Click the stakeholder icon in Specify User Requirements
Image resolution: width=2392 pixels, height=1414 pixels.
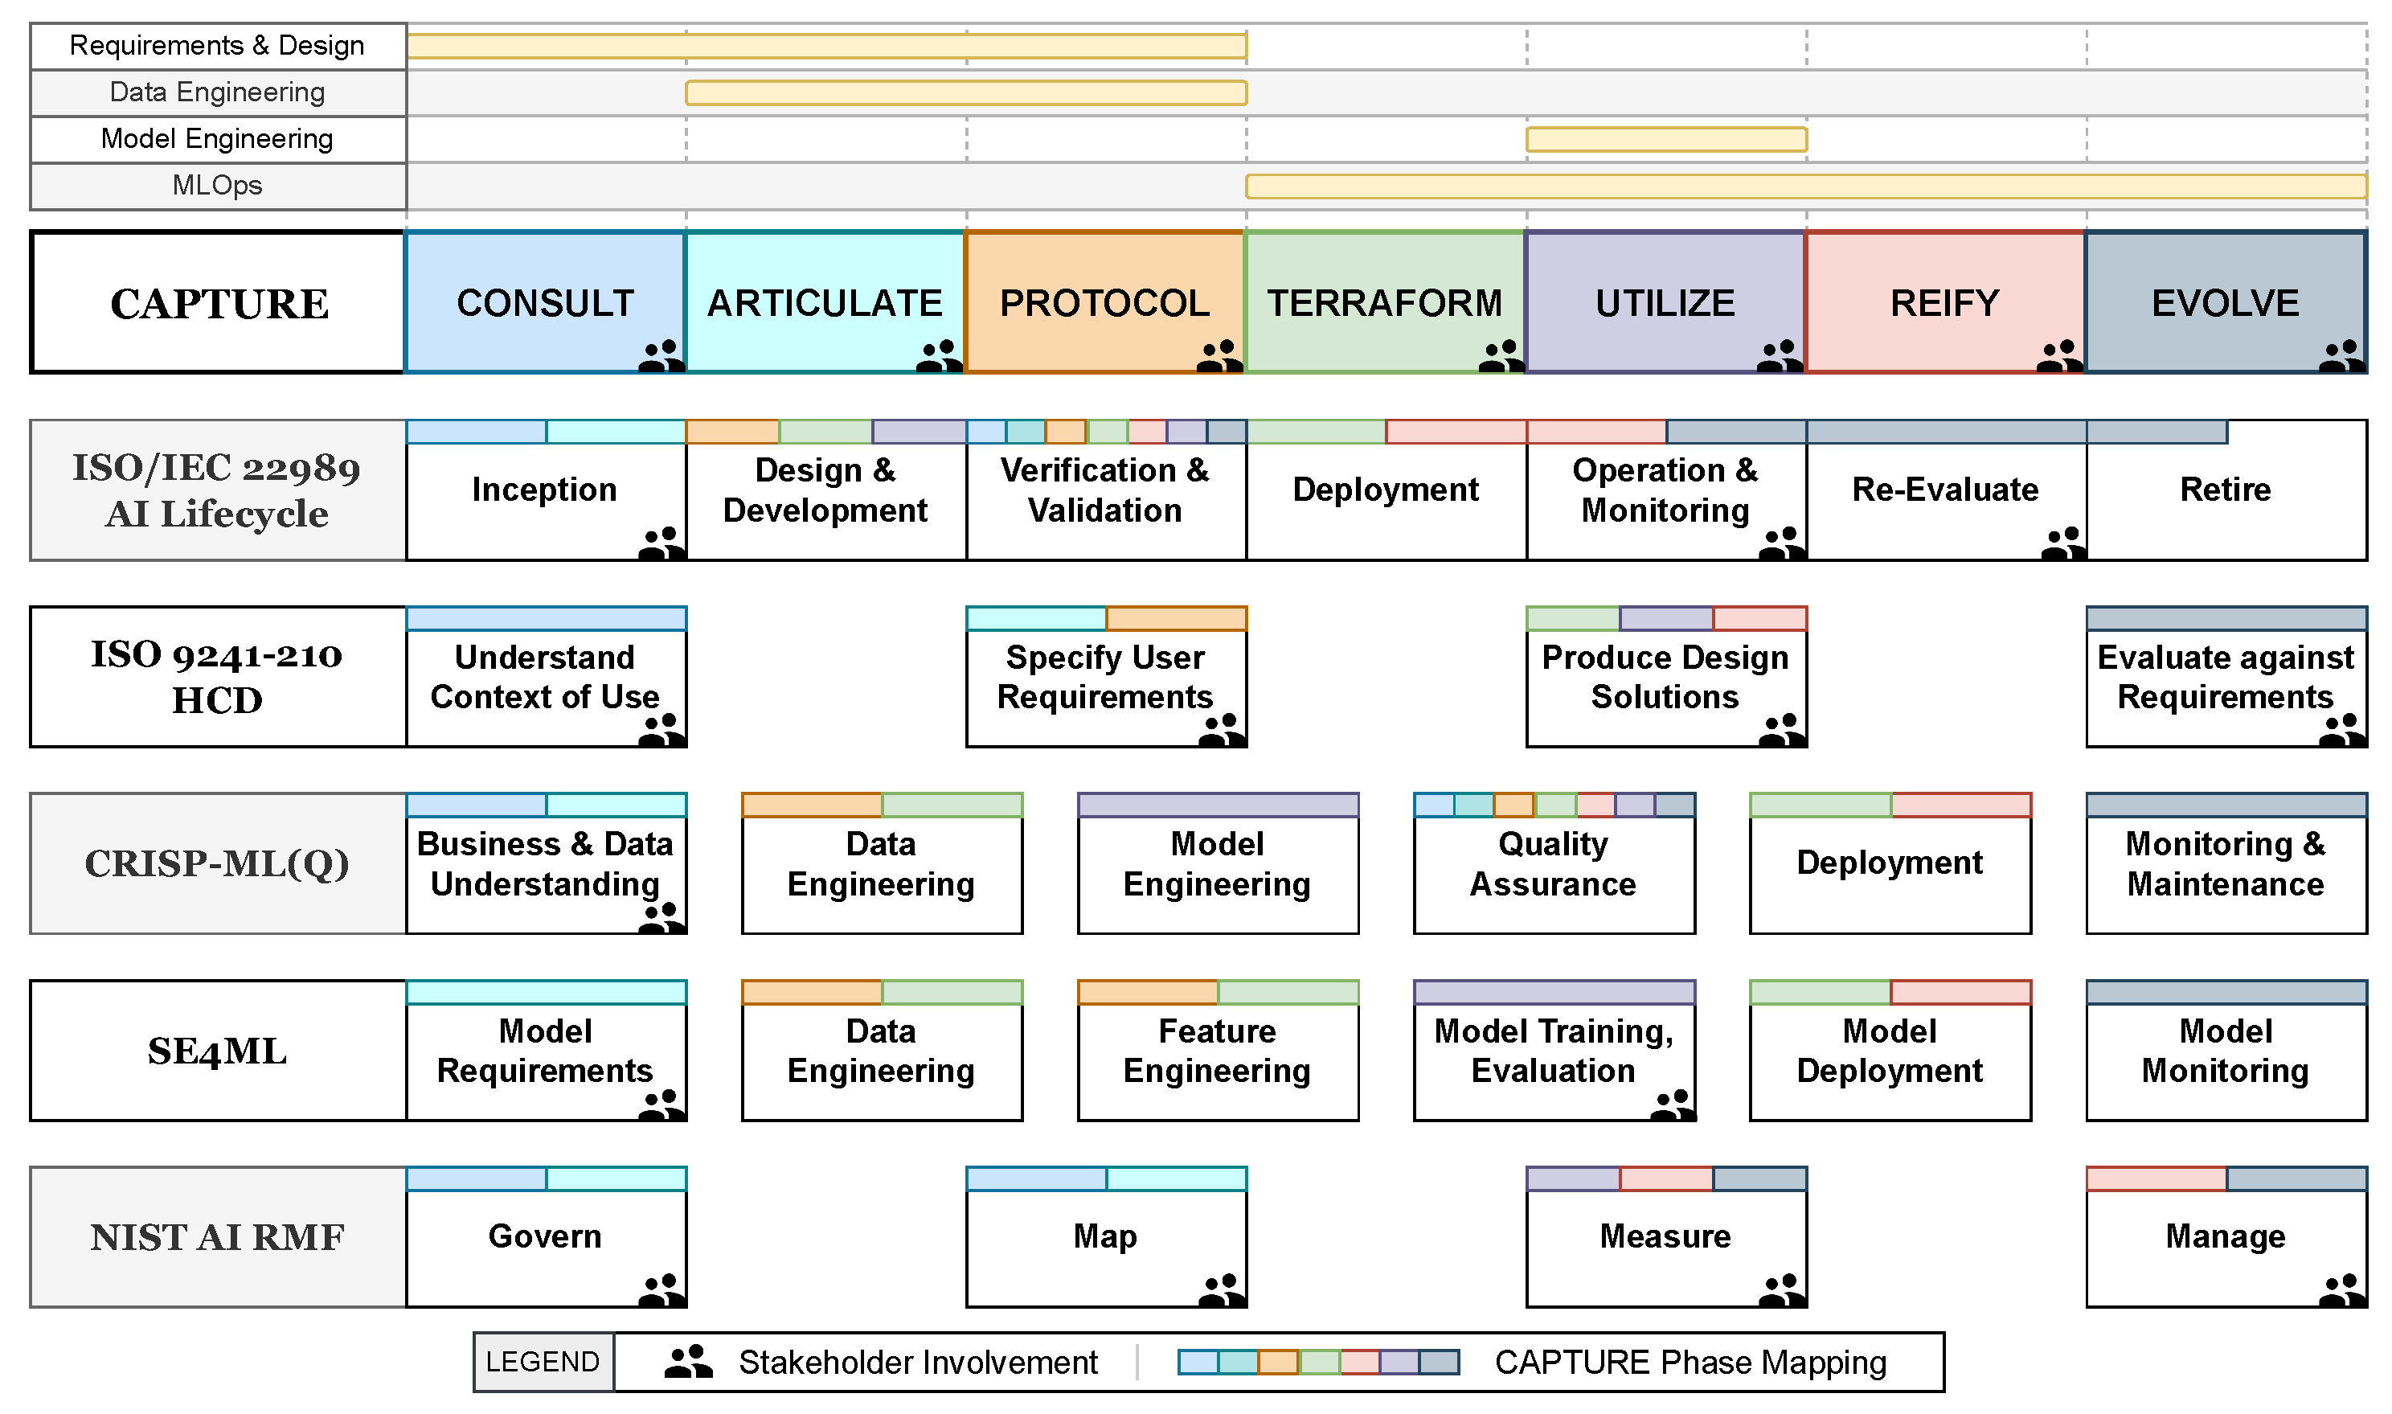(x=1221, y=730)
